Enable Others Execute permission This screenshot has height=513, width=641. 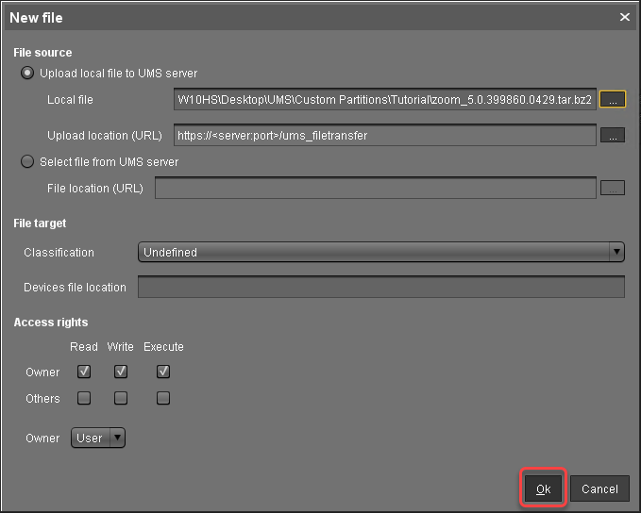[x=163, y=398]
